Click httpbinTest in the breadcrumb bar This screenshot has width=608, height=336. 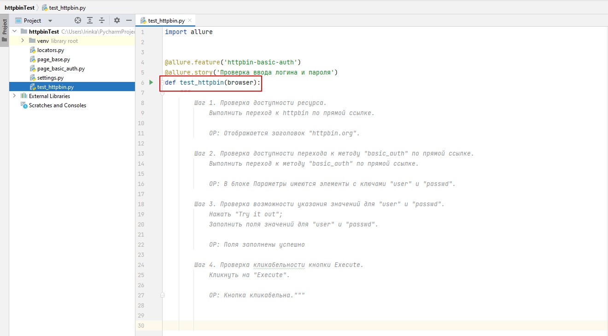(x=19, y=8)
